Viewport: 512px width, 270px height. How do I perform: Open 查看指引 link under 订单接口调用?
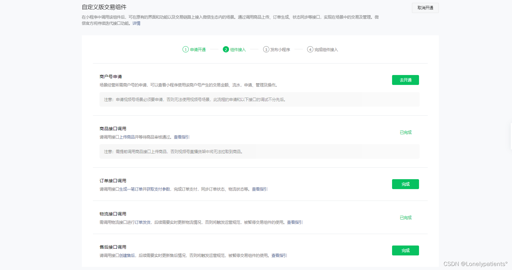(x=259, y=189)
